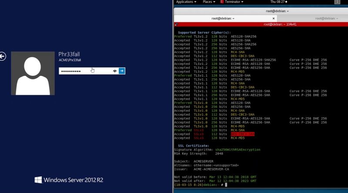Click the TLSv1.2 ECDHE-RSA-AES128-SHA256 cipher
348x193 pixels.
254,60
